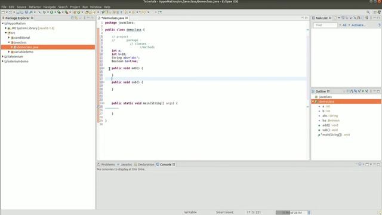Select main(String[]) in Outline
Viewport: 382px width, 215px height.
pos(334,134)
